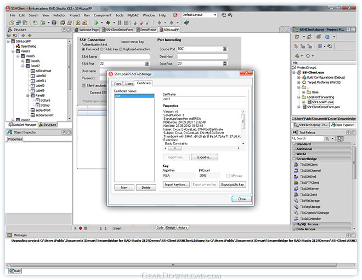Screen dimensions: 362x280
Task: Click the red macro record button
Action: [x=80, y=228]
